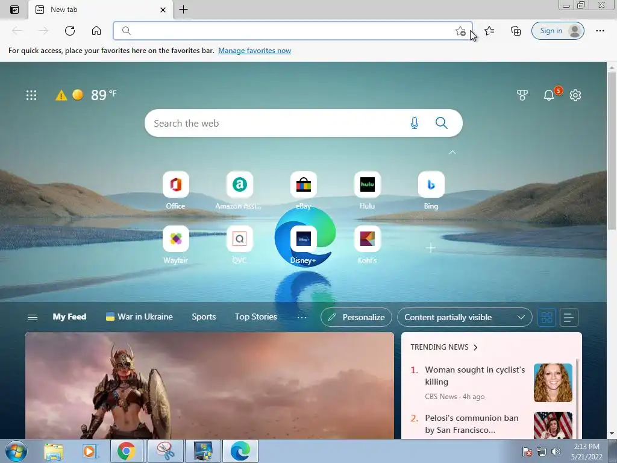Open the tab actions menu icon
This screenshot has width=617, height=463.
click(14, 10)
